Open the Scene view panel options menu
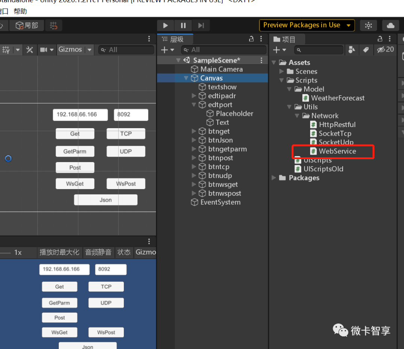The image size is (404, 349). click(x=149, y=38)
